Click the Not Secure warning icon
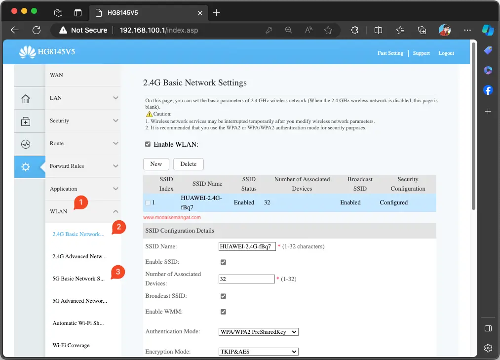The width and height of the screenshot is (500, 360). [x=63, y=30]
